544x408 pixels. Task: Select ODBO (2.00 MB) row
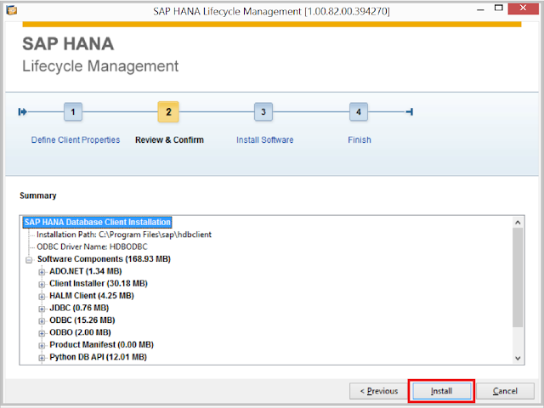(80, 332)
